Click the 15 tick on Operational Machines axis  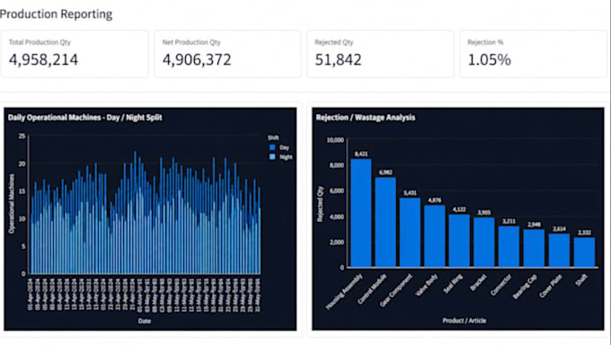(x=22, y=191)
